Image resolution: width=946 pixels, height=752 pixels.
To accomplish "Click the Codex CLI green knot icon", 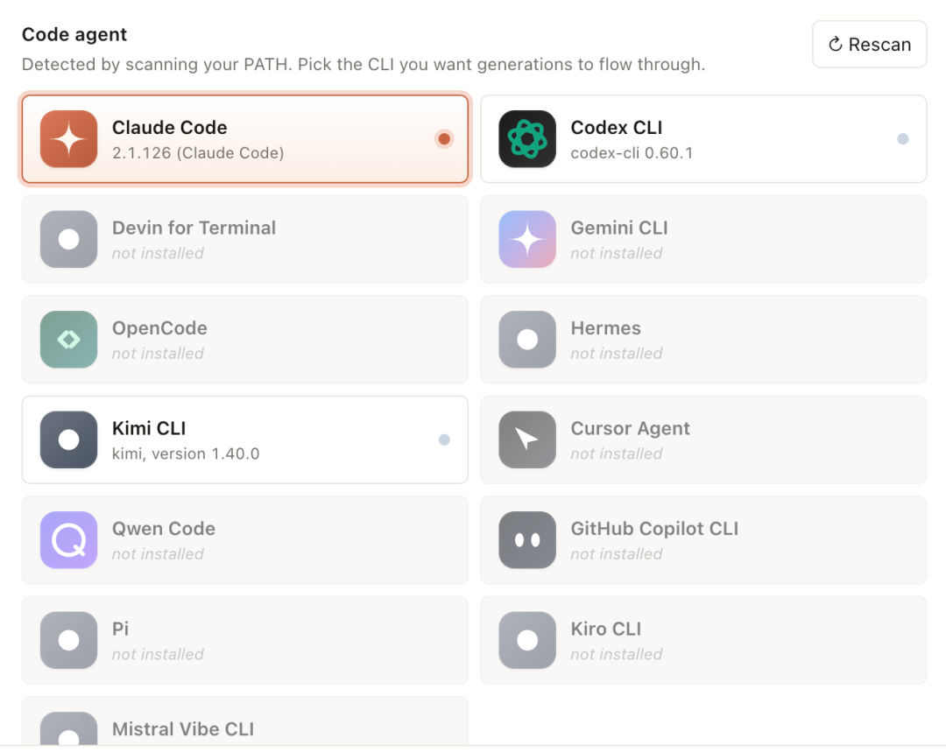I will [527, 138].
